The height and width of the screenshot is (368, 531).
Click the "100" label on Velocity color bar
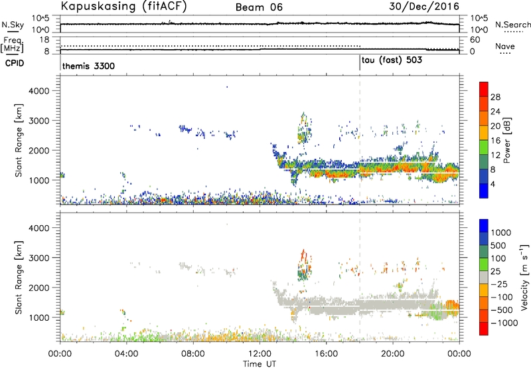tap(498, 258)
